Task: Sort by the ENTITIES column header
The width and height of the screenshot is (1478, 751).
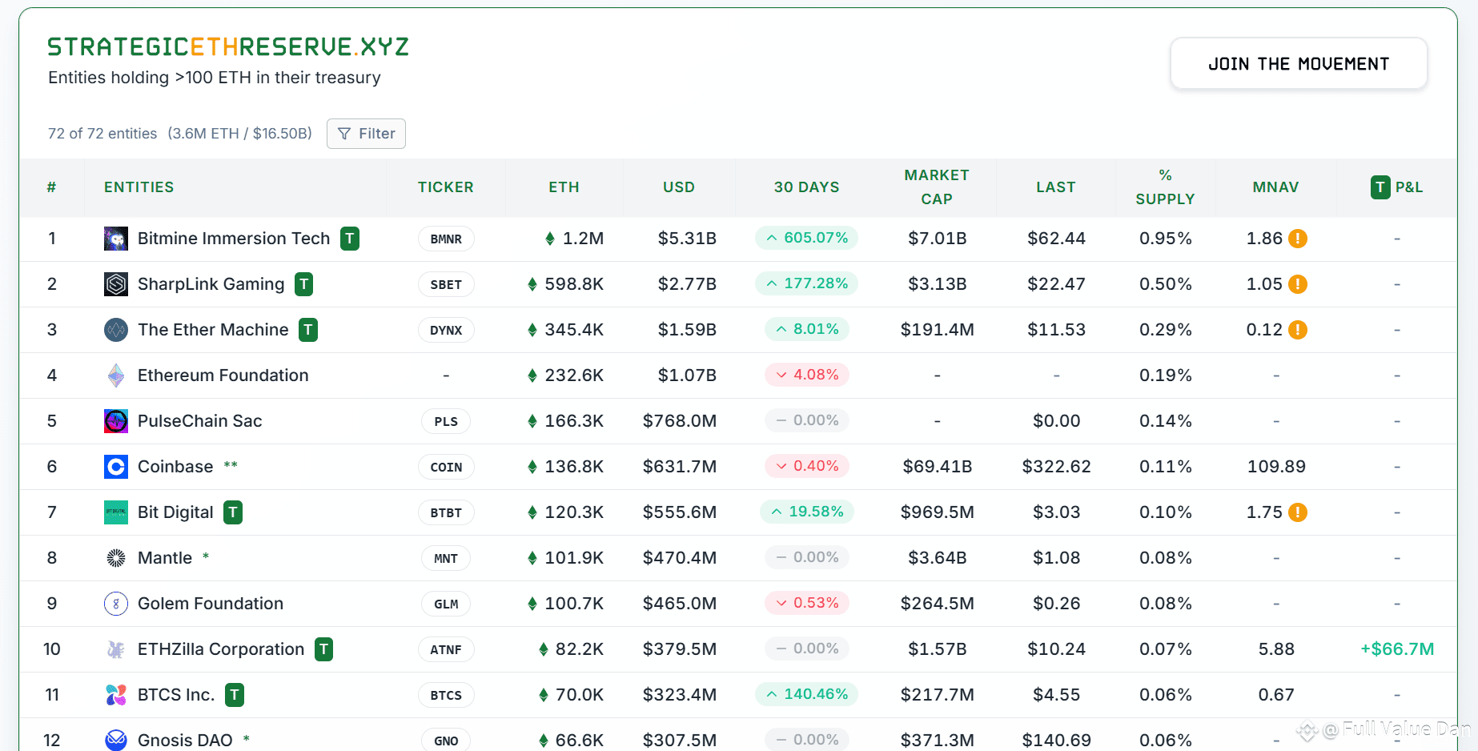Action: [139, 187]
